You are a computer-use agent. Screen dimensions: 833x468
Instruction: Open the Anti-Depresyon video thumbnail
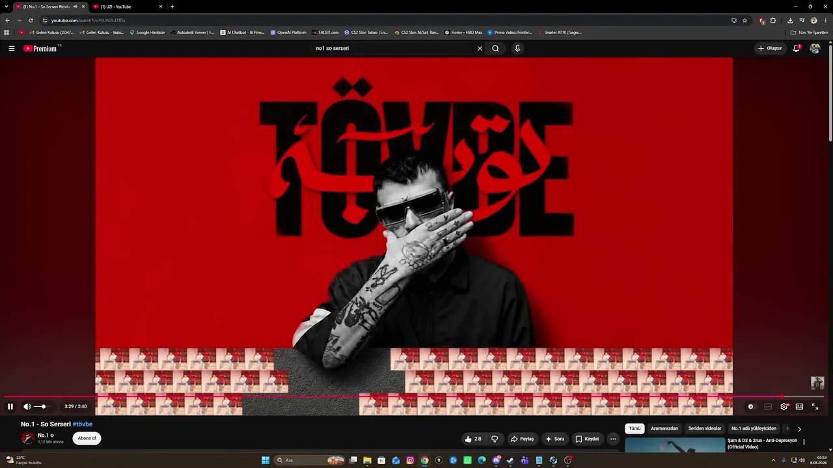675,445
